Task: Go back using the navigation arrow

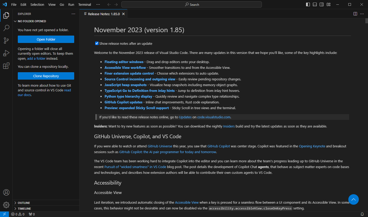Action: (109, 4)
